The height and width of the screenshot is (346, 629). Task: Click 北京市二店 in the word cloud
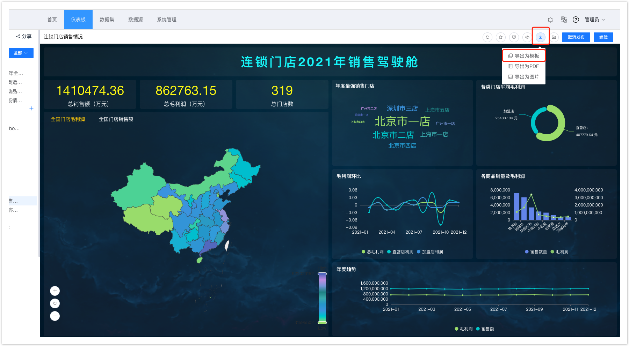pyautogui.click(x=393, y=135)
